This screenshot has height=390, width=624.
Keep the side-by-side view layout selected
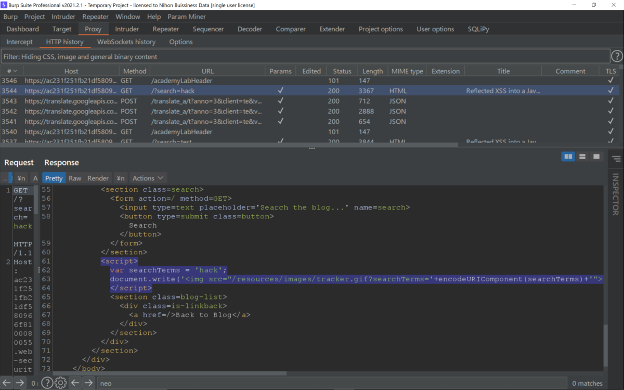[568, 156]
